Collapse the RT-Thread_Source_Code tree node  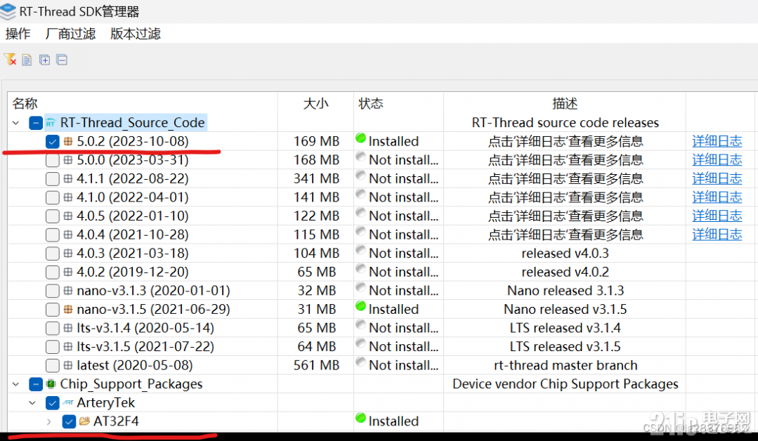[x=16, y=123]
